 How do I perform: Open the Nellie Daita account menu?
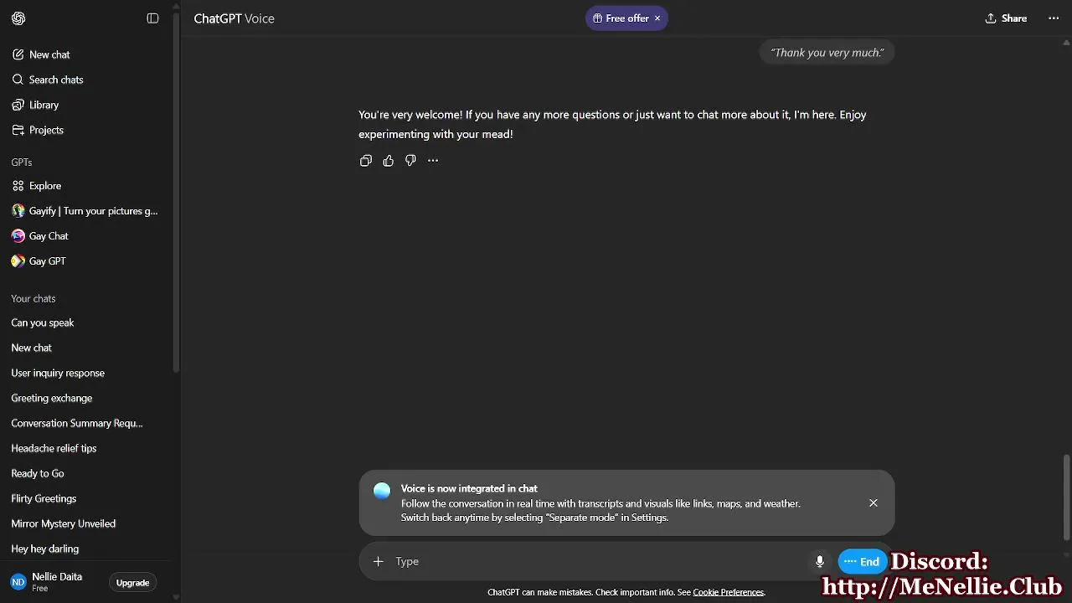tap(47, 582)
